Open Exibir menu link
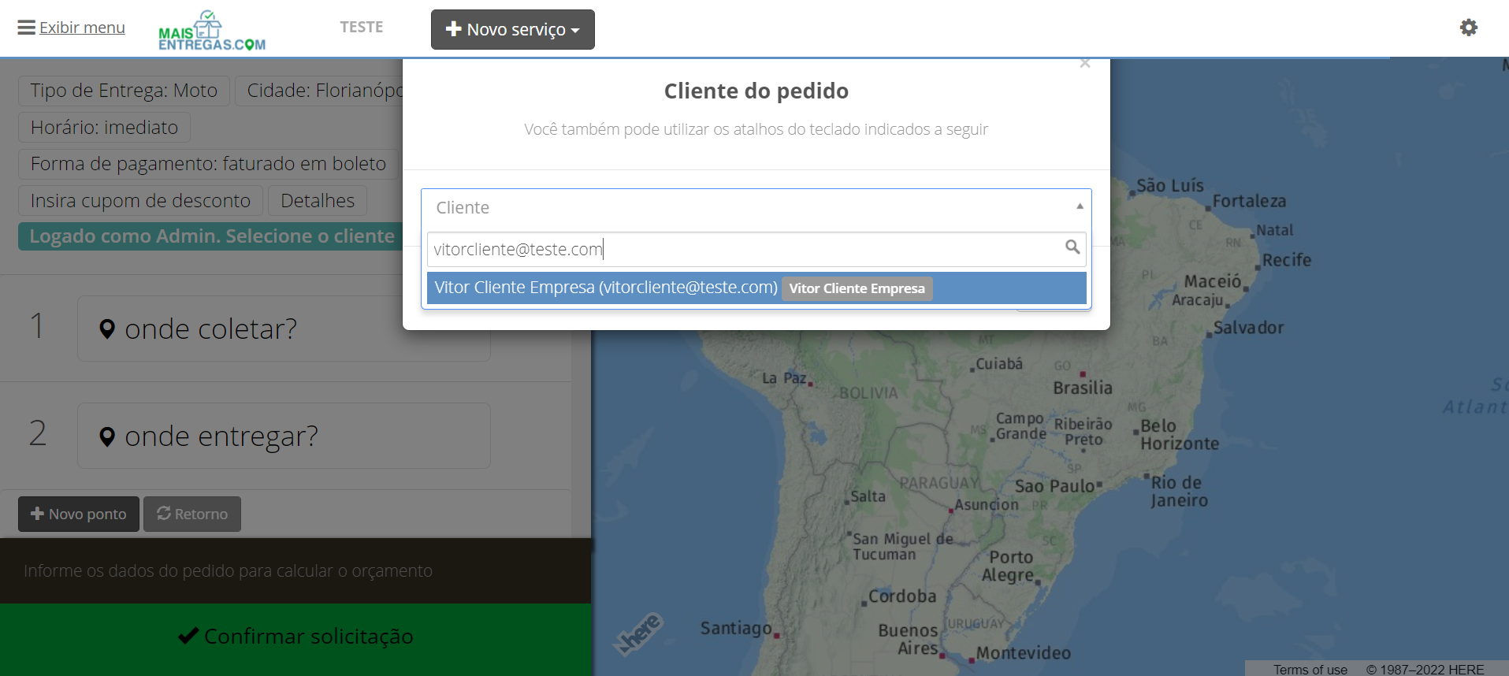 (x=82, y=28)
